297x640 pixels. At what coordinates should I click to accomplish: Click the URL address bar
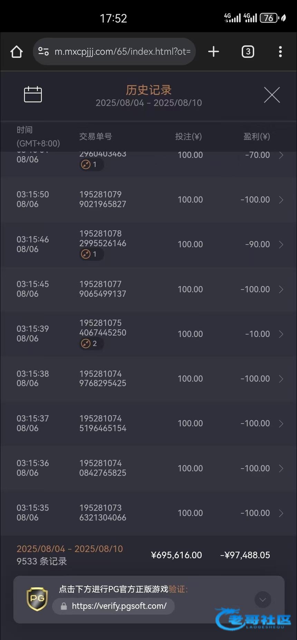tap(122, 52)
